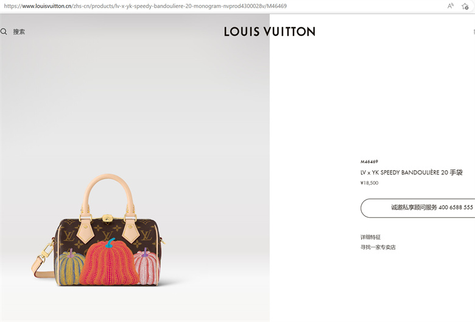Image resolution: width=475 pixels, height=322 pixels.
Task: Select the orange pumpkin on the bag
Action: pyautogui.click(x=109, y=264)
